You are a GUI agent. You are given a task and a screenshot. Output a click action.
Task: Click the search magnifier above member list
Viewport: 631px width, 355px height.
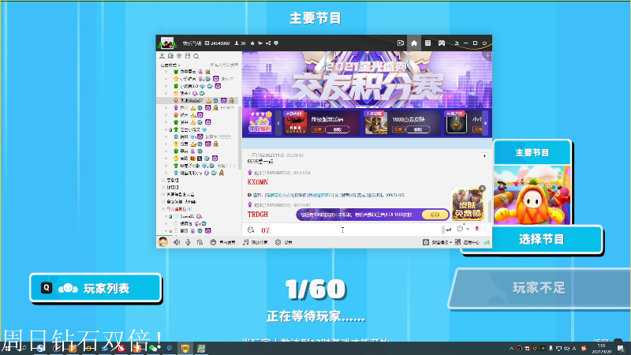(x=196, y=56)
